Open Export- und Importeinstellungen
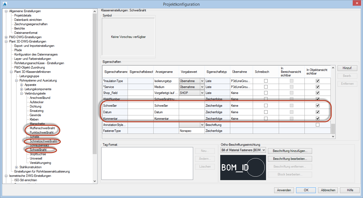The width and height of the screenshot is (363, 198). click(34, 46)
